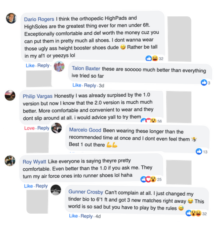Show the 13 likes on Marcelo's comment
Image resolution: width=218 pixels, height=230 pixels.
tap(201, 152)
